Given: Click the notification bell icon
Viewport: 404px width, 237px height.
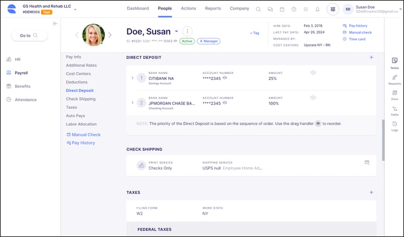Looking at the screenshot, I should (x=317, y=9).
